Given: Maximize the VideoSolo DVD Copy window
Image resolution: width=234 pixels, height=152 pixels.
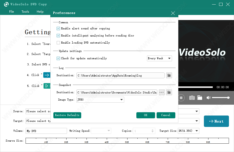Looking at the screenshot, I should click(x=221, y=4).
